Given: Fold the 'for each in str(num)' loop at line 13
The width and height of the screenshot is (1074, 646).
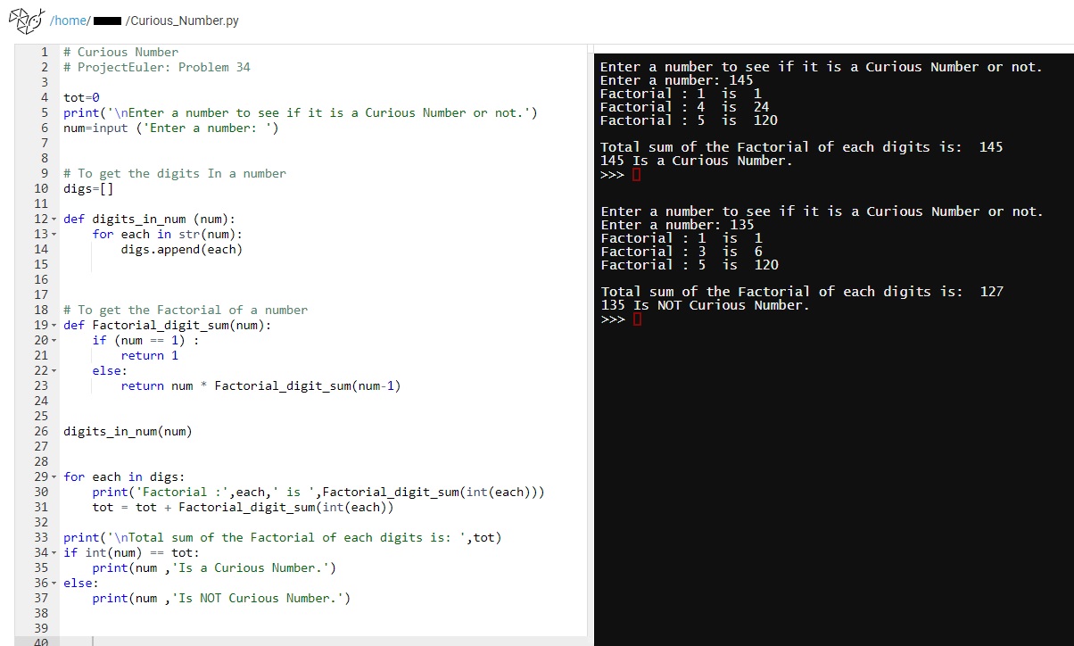Looking at the screenshot, I should tap(54, 234).
